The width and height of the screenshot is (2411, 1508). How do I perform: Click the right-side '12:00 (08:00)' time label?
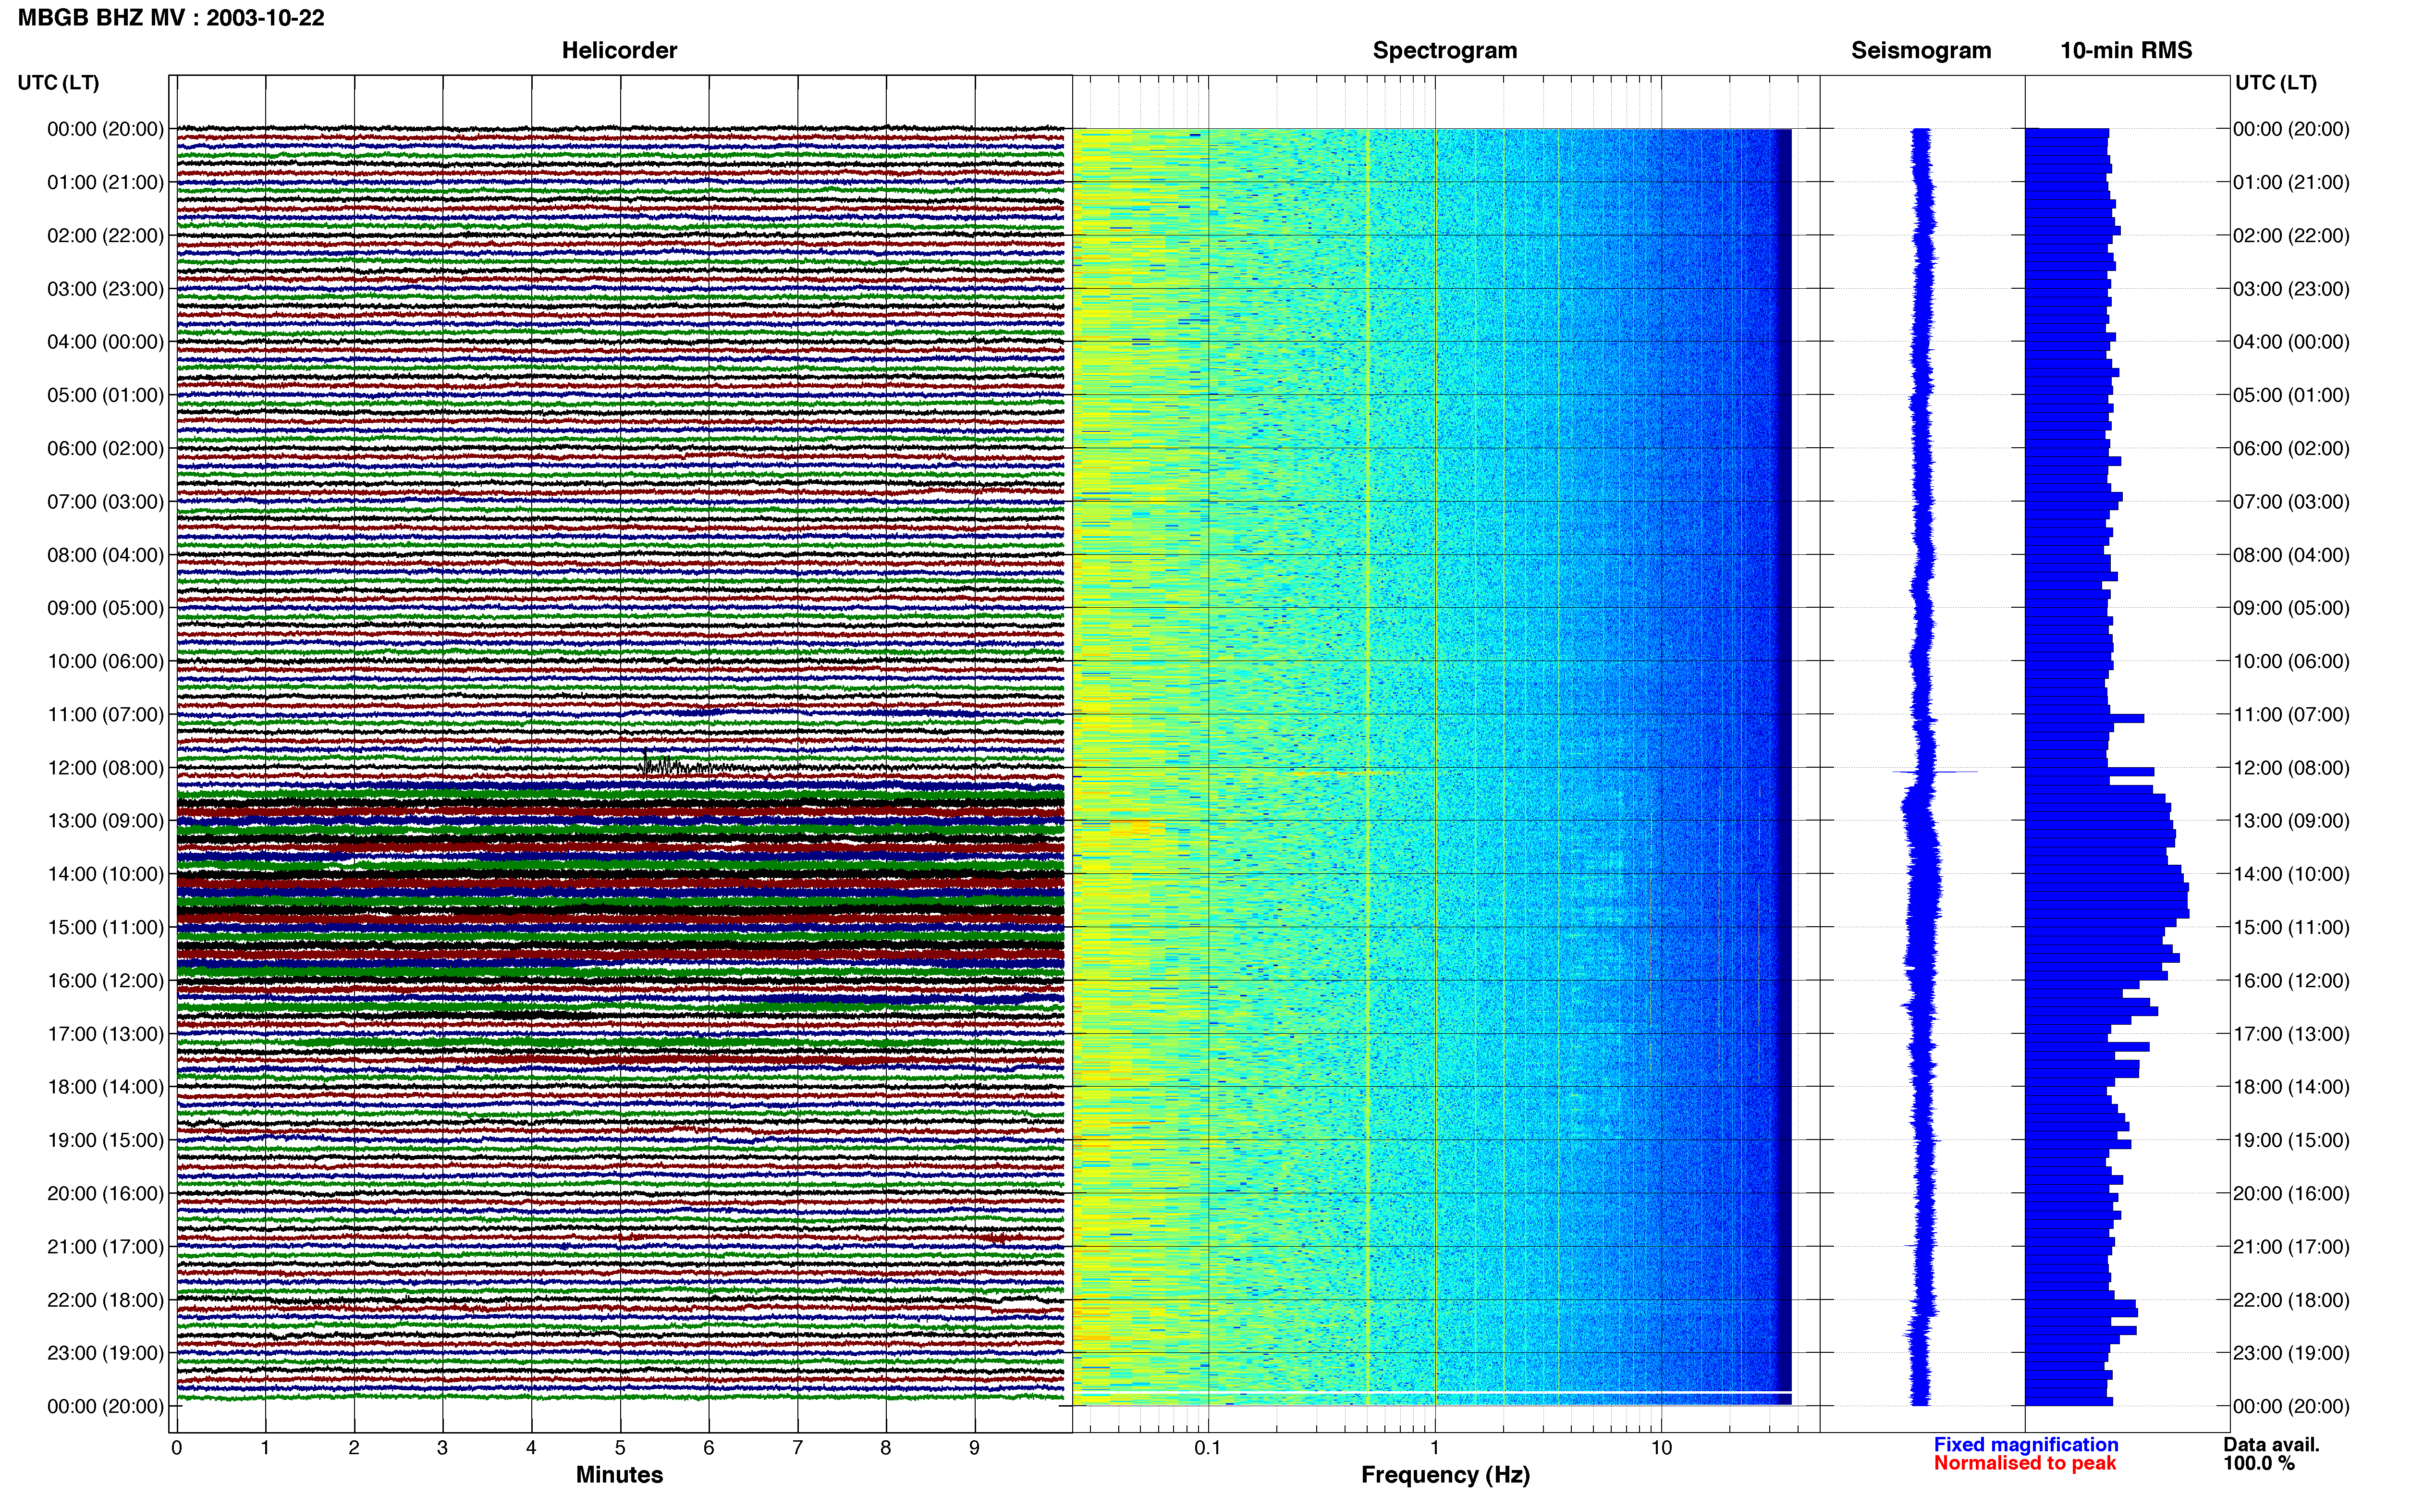tap(2291, 768)
